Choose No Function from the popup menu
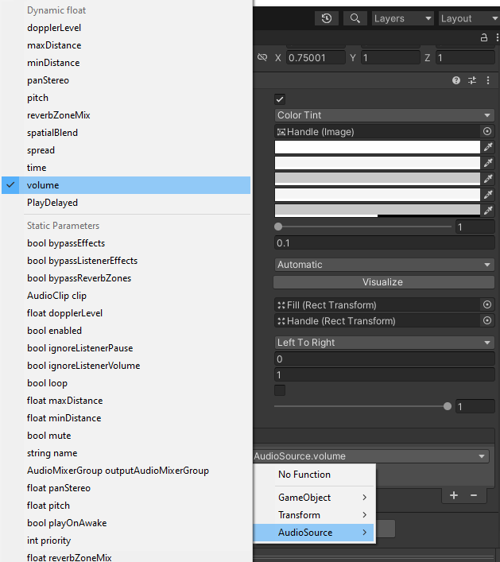The width and height of the screenshot is (500, 562). click(x=304, y=475)
